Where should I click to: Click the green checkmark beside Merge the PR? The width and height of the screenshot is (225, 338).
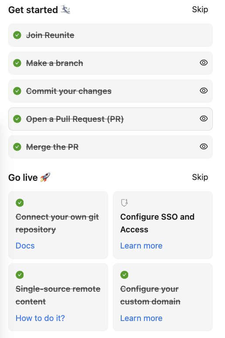[17, 147]
